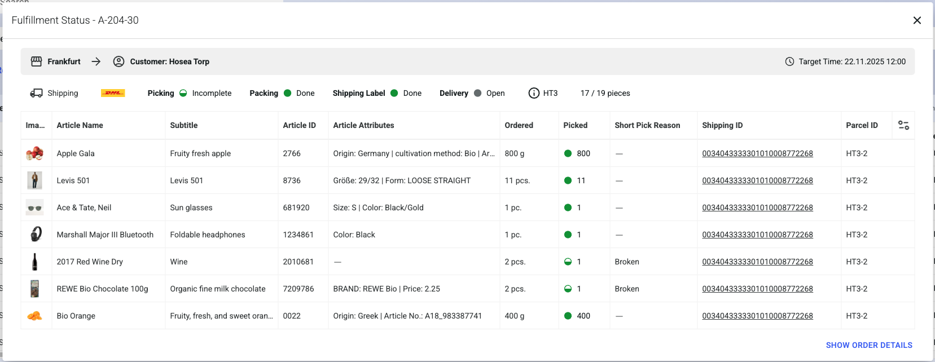This screenshot has width=935, height=362.
Task: Click the DHL carrier logo
Action: (x=113, y=93)
